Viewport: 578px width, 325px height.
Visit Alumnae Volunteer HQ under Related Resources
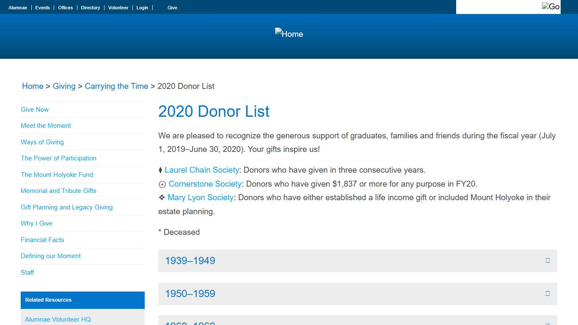point(58,319)
